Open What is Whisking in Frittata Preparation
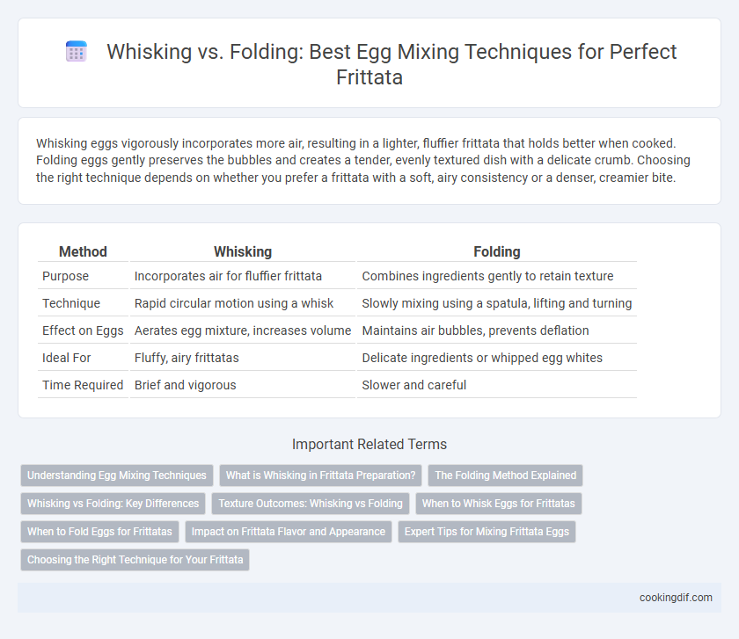The image size is (739, 639). tap(320, 476)
